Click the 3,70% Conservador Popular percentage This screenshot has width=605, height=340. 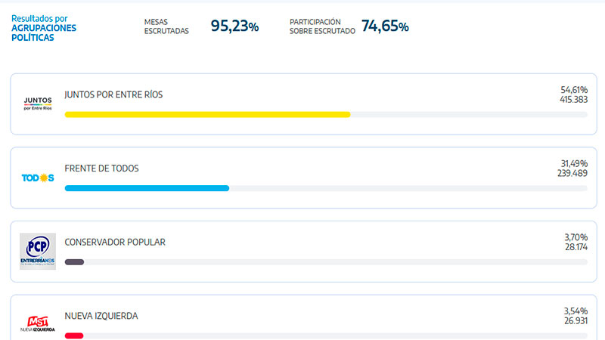(x=576, y=237)
